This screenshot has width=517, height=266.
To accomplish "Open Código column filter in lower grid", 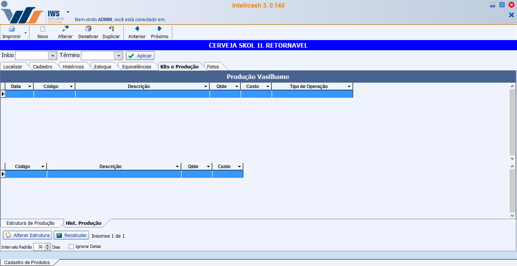I will [x=43, y=167].
